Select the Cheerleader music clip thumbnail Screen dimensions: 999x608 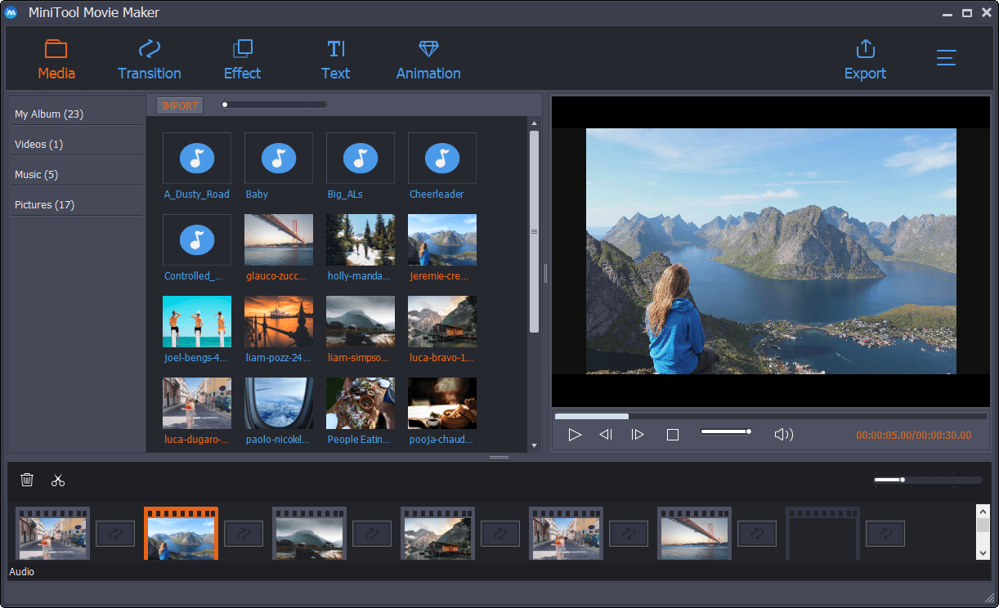tap(441, 158)
